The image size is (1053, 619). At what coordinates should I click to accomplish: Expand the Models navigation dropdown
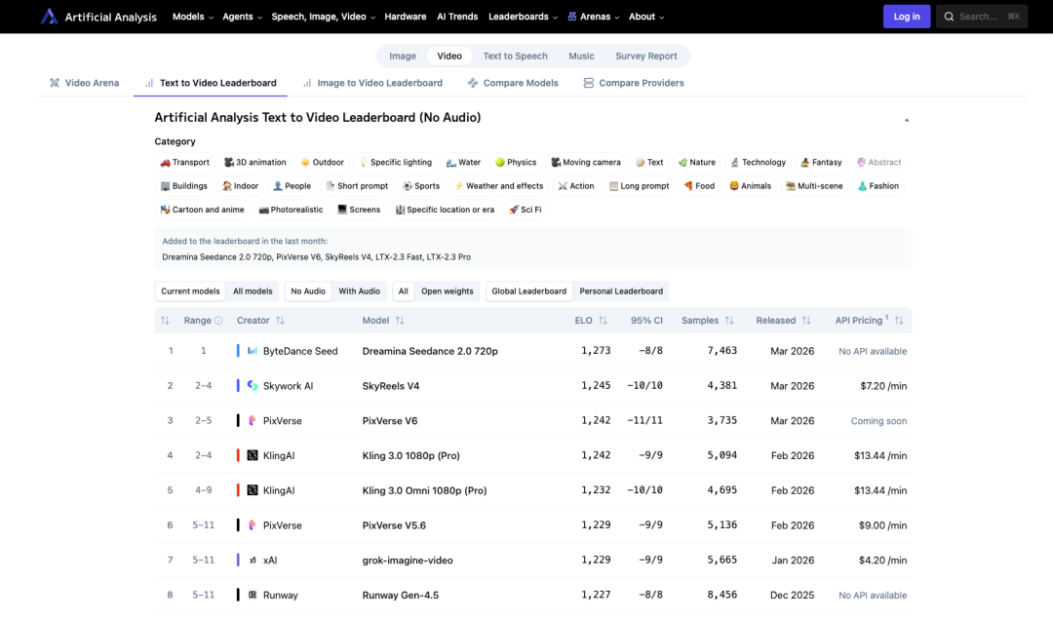pos(193,17)
